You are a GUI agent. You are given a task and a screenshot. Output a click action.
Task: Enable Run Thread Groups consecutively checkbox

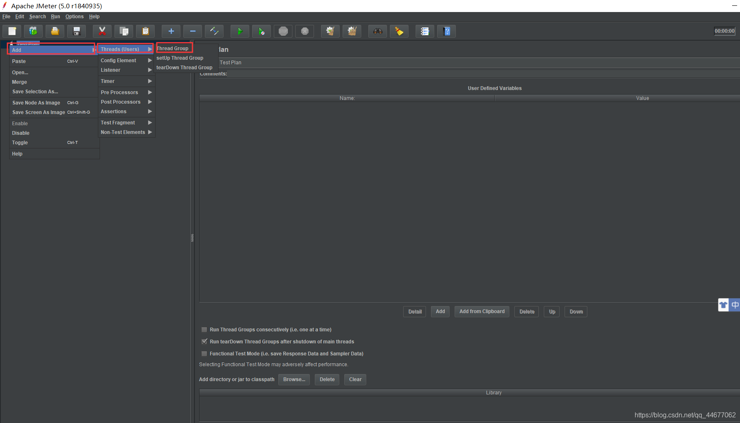pos(204,330)
